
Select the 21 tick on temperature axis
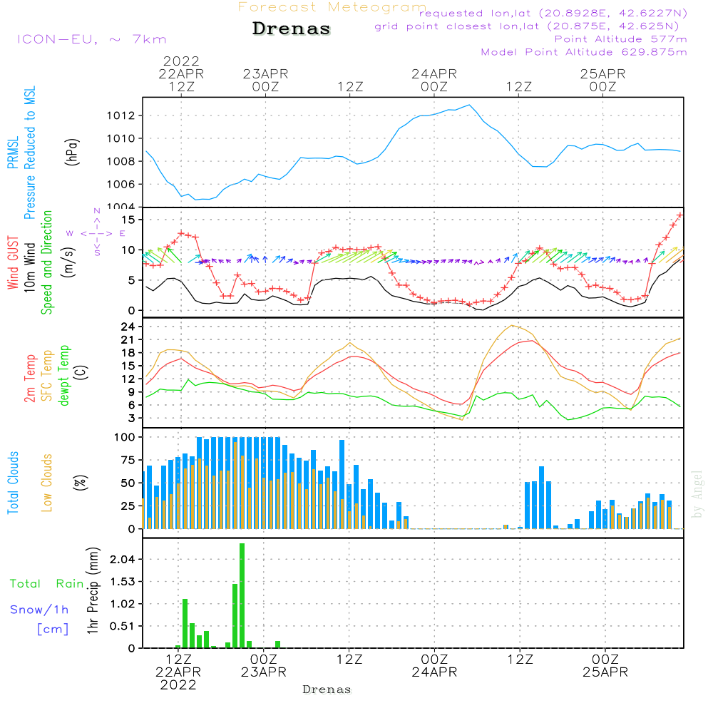128,339
